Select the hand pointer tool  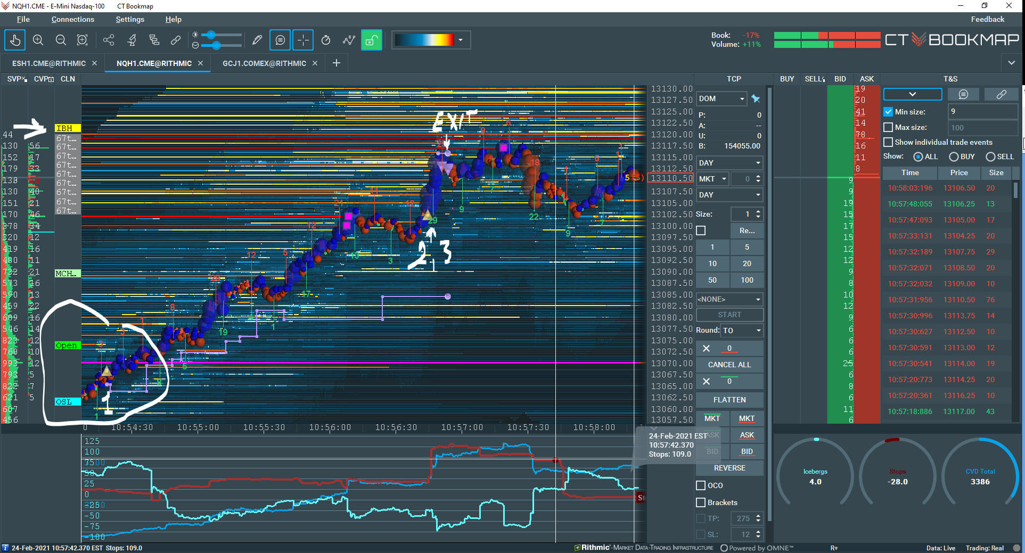pyautogui.click(x=15, y=40)
